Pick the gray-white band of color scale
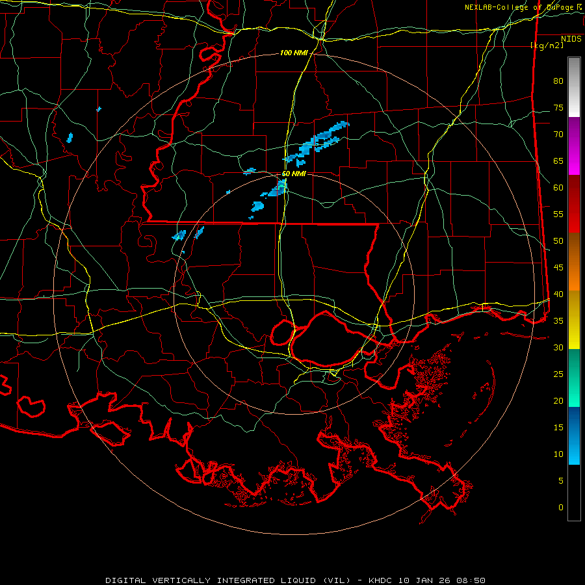The height and width of the screenshot is (585, 585). click(x=574, y=87)
